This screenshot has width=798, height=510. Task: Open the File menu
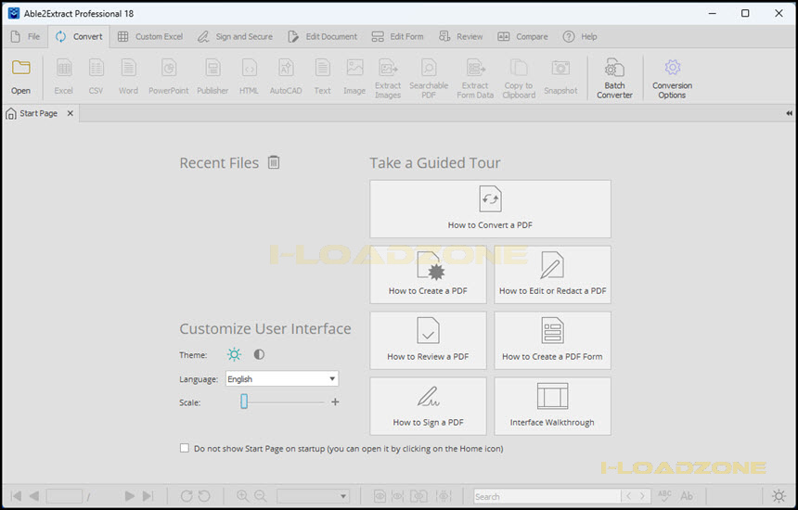coord(25,36)
